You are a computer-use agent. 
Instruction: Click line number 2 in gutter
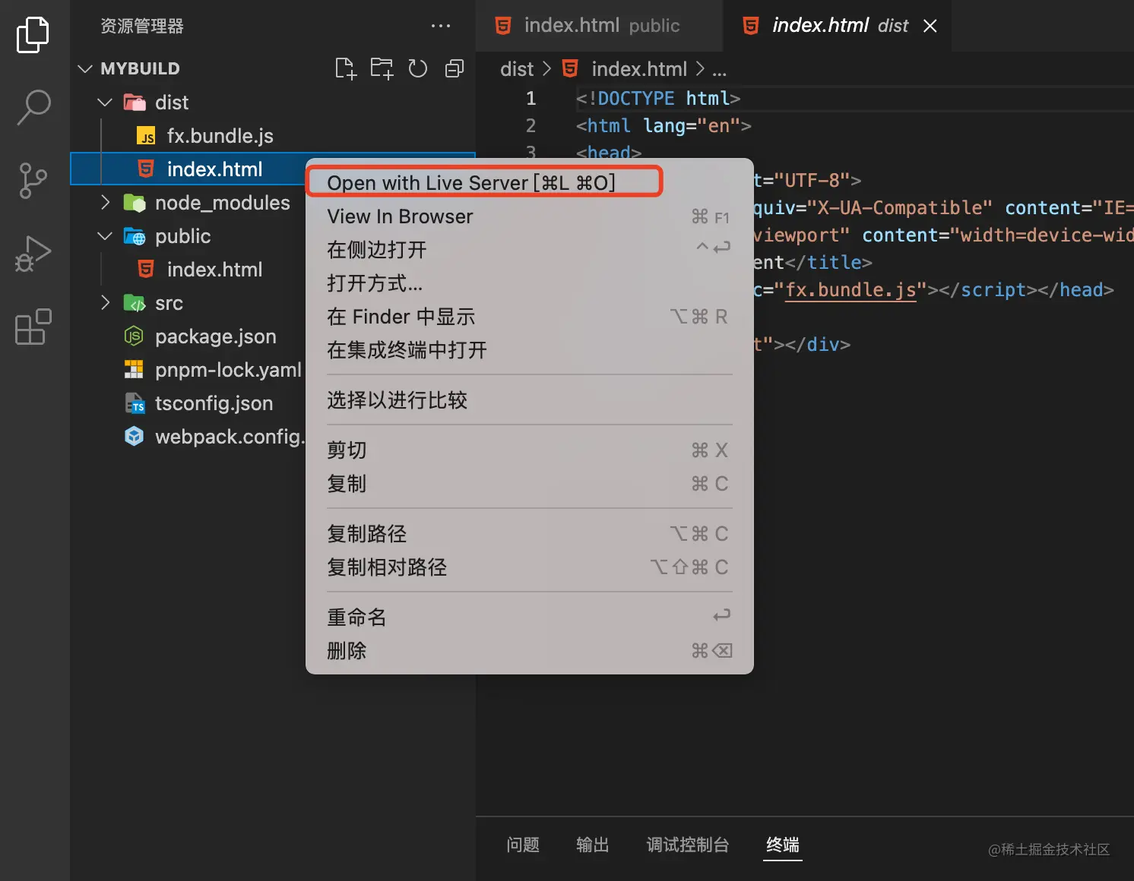(531, 126)
